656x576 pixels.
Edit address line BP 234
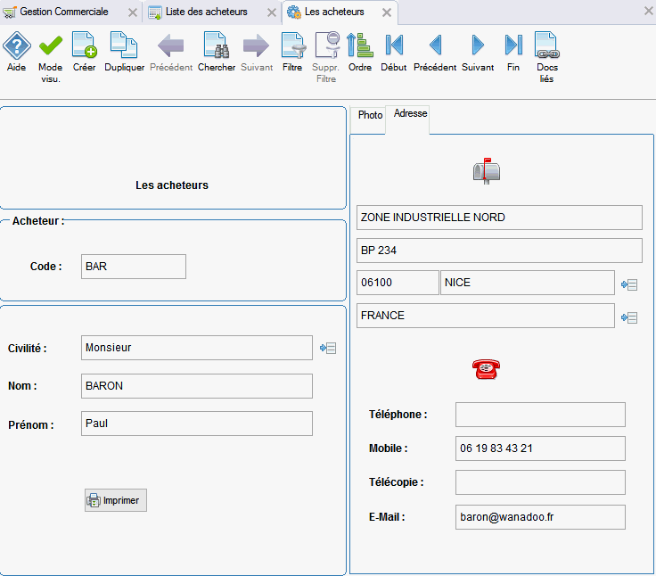pyautogui.click(x=499, y=251)
